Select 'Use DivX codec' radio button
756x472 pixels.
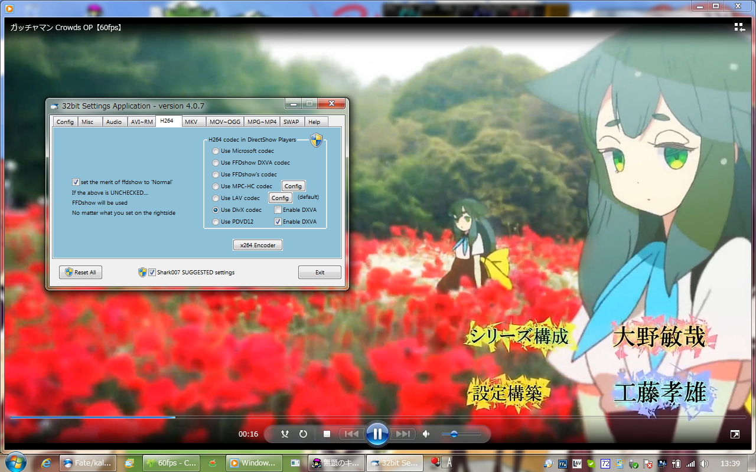[x=216, y=210]
